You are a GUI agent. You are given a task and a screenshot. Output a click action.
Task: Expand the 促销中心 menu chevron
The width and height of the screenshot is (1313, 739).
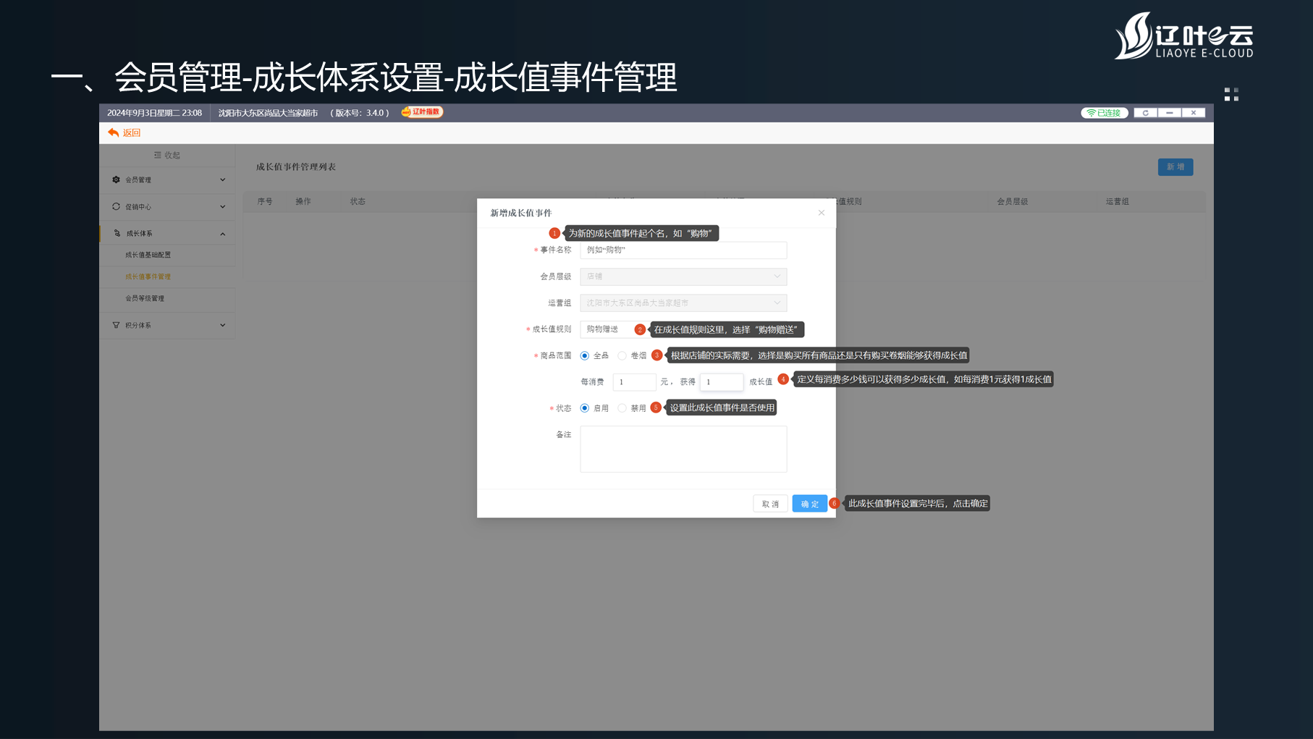[222, 206]
